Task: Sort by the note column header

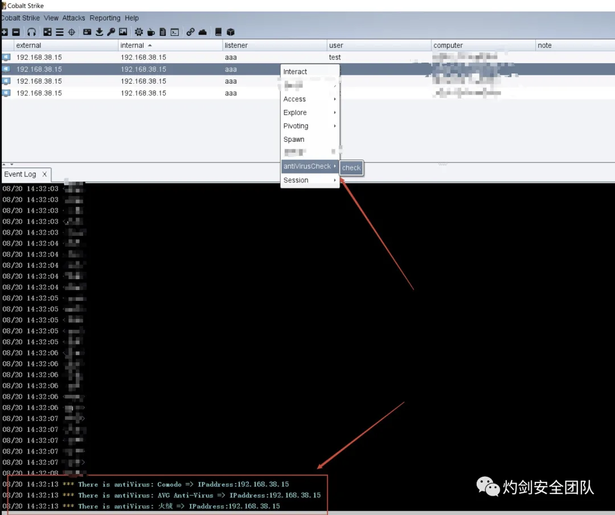Action: 575,45
